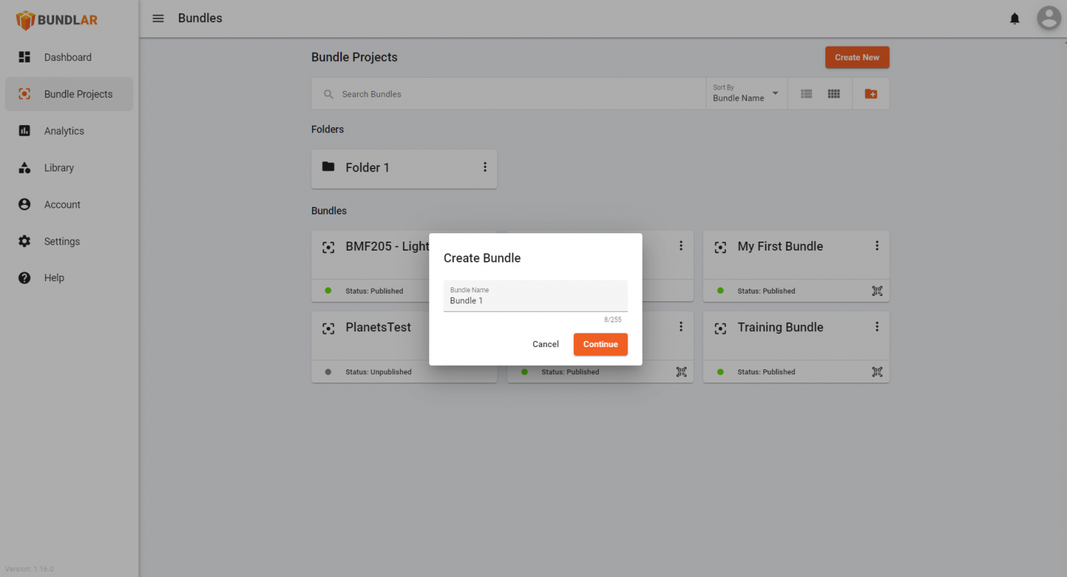Open Analytics in sidebar
The width and height of the screenshot is (1067, 577).
tap(69, 131)
